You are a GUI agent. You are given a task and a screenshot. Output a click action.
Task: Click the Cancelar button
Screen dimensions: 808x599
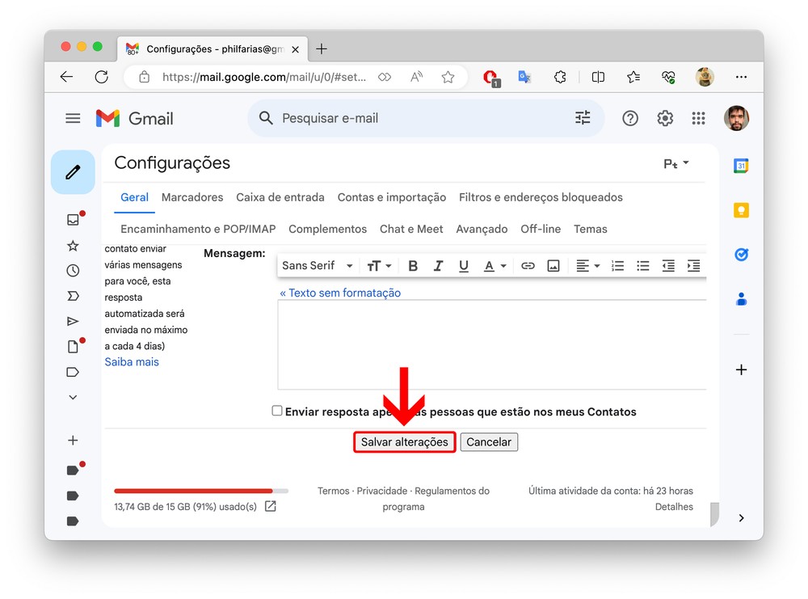coord(489,442)
